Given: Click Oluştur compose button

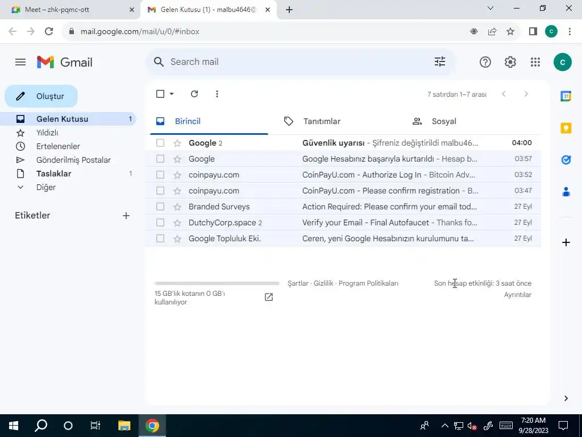Looking at the screenshot, I should pyautogui.click(x=41, y=96).
